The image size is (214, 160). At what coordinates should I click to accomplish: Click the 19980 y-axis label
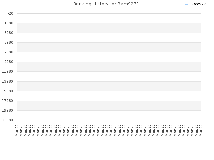point(8,110)
